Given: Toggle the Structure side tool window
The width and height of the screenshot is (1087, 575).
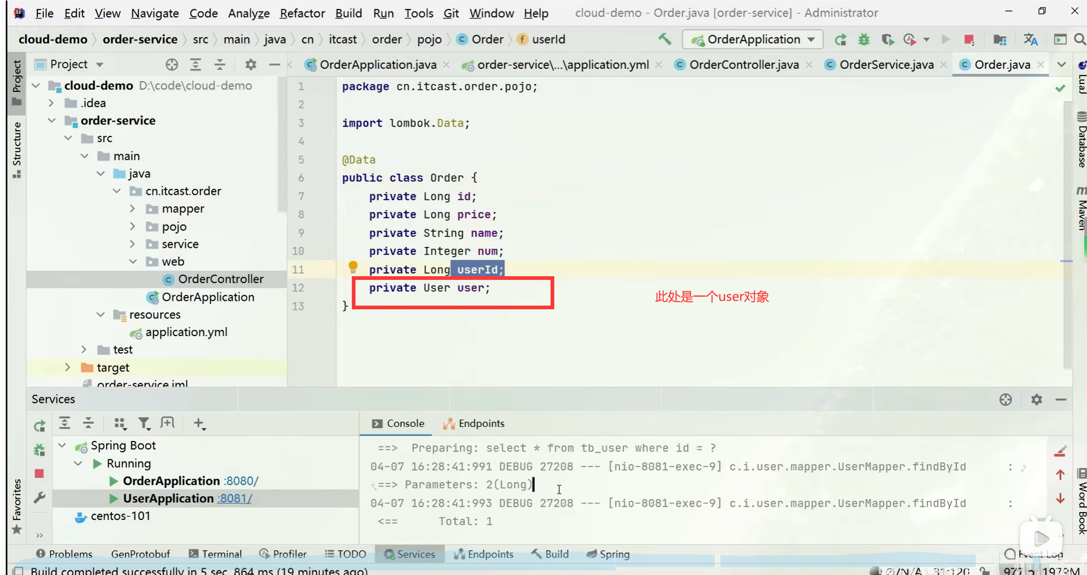Looking at the screenshot, I should (17, 150).
